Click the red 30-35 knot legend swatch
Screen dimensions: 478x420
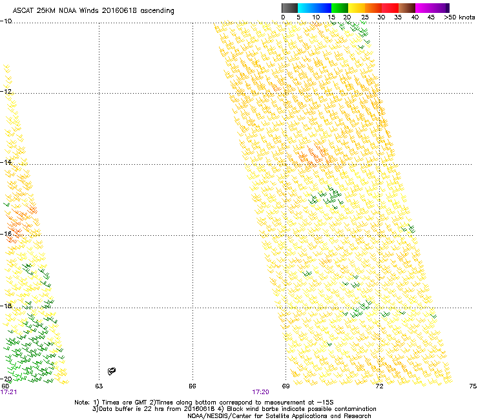390,8
